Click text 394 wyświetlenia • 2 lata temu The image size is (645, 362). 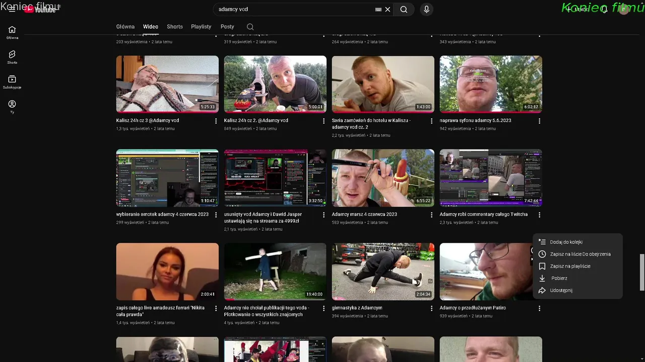coord(360,316)
